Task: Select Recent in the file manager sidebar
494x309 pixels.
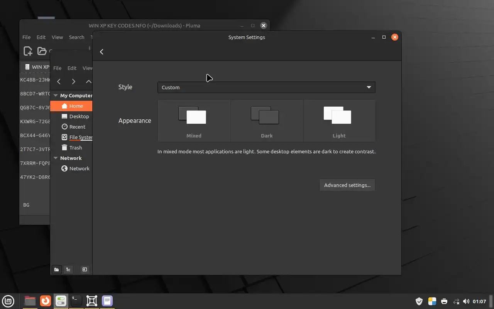Action: [71, 127]
